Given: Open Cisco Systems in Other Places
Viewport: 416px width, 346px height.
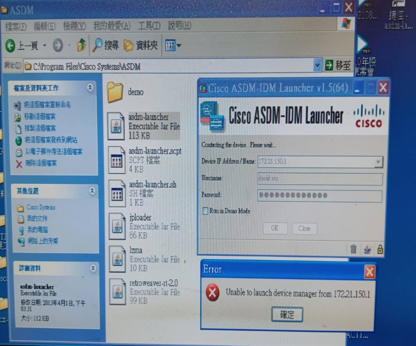Looking at the screenshot, I should pyautogui.click(x=41, y=207).
